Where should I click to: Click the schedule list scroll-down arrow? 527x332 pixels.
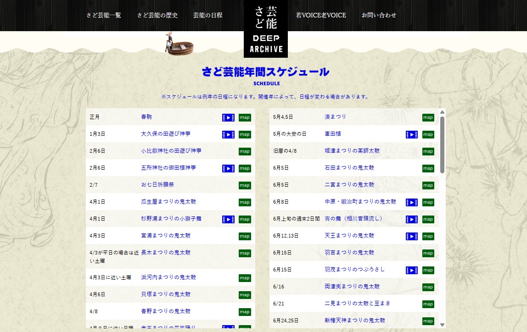[x=442, y=325]
